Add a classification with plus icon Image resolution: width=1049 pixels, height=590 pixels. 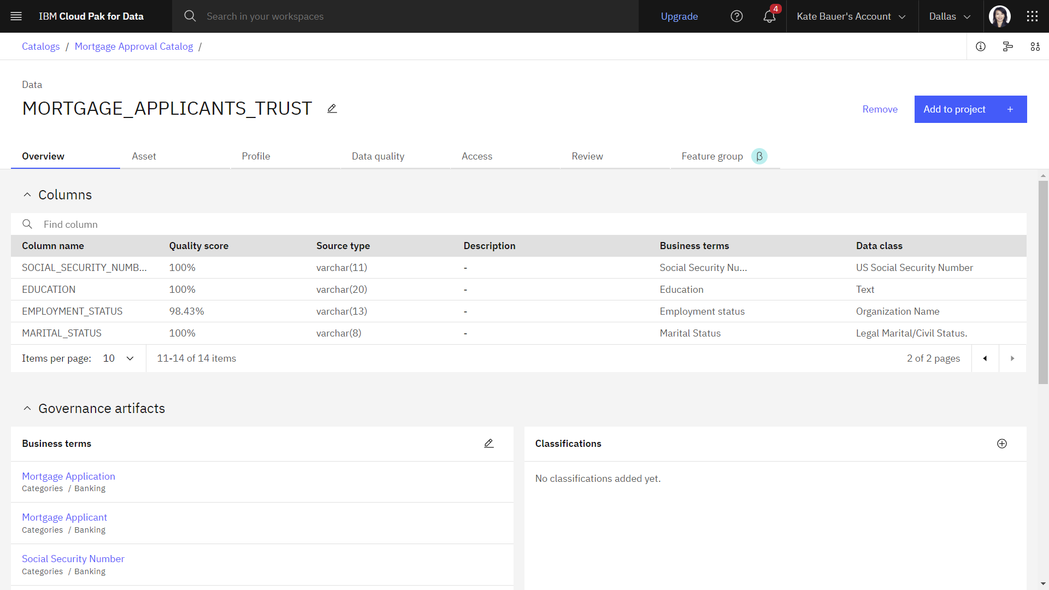1002,444
